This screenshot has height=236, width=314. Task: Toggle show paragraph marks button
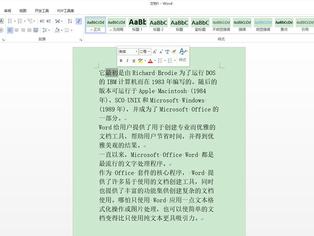[78, 22]
